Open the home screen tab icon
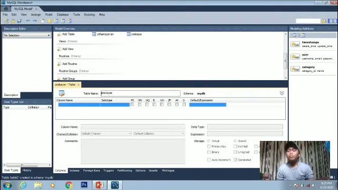Screen dimensions: 338x190 click(x=6, y=9)
